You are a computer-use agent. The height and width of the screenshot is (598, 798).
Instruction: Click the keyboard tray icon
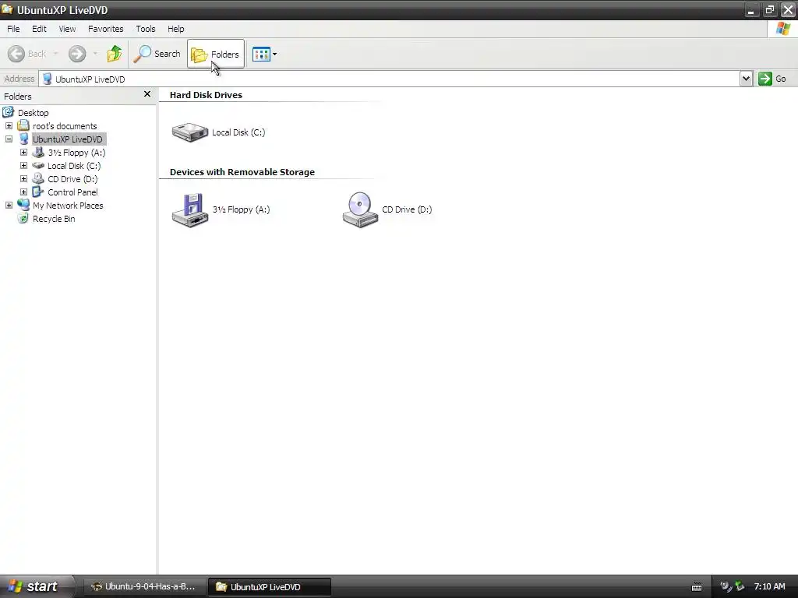697,587
